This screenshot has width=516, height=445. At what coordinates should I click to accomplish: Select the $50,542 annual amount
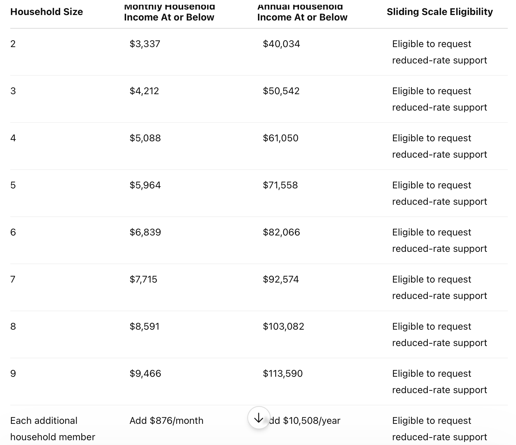pos(281,91)
